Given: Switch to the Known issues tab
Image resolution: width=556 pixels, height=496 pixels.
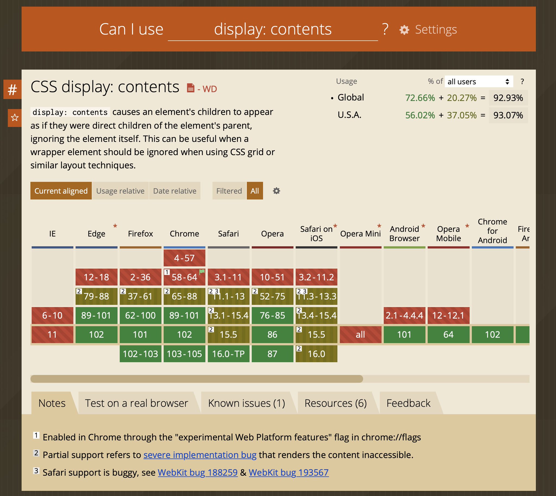Looking at the screenshot, I should coord(246,403).
